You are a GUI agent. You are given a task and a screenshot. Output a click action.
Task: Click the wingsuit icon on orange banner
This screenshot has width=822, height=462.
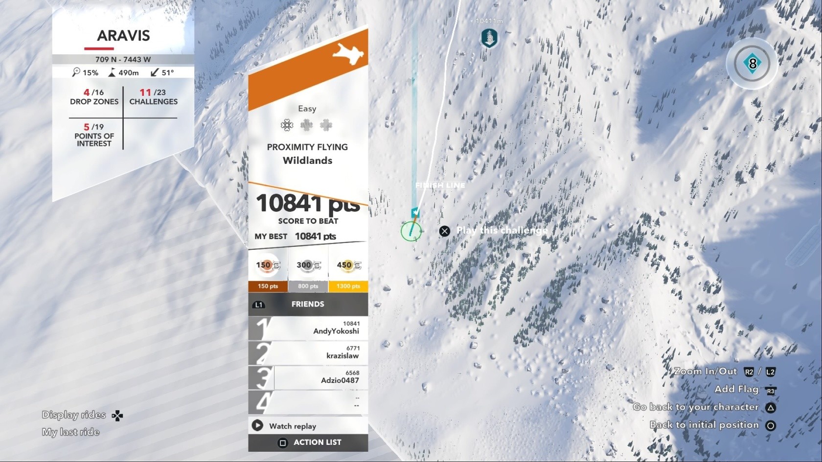pos(348,54)
